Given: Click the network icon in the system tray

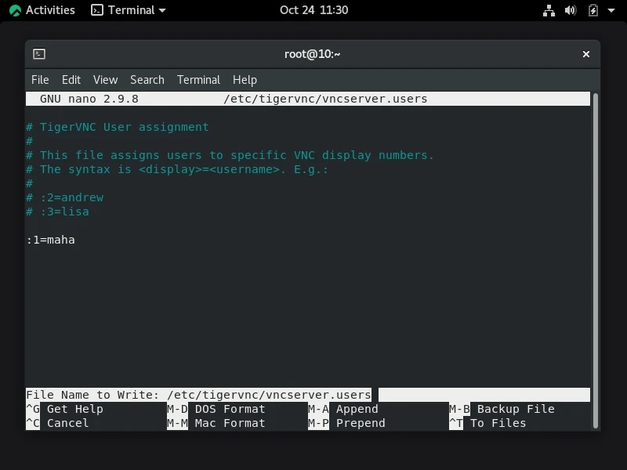Looking at the screenshot, I should [549, 10].
